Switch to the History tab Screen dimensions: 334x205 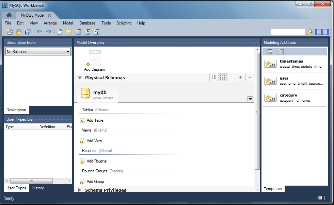tap(37, 188)
